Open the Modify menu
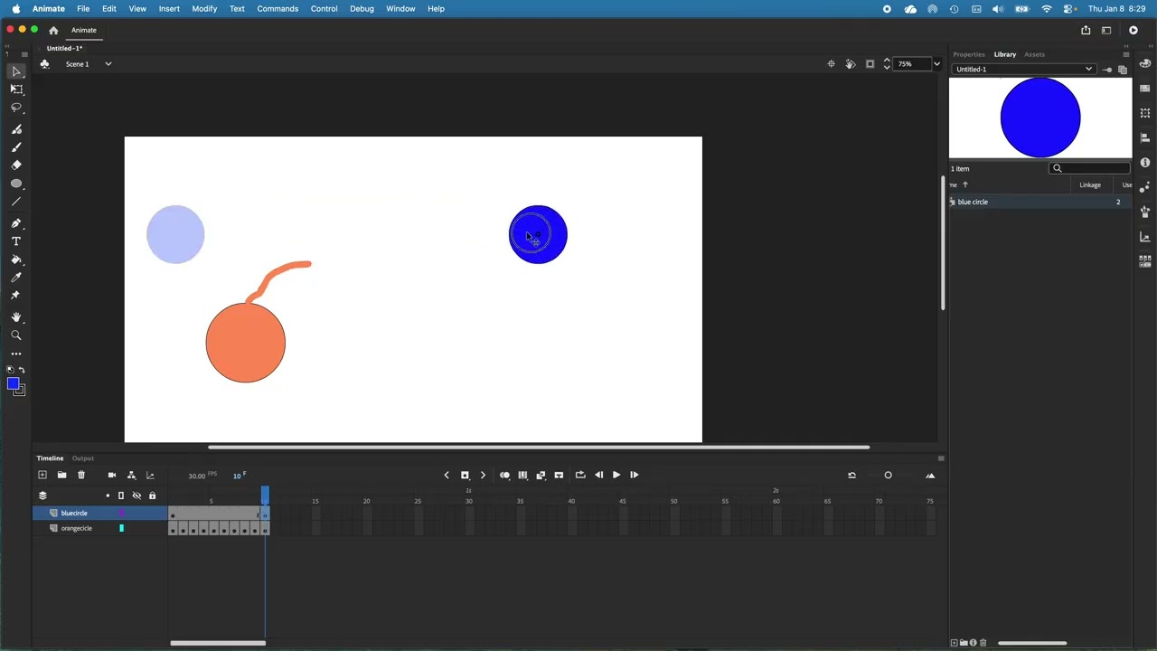Screen dimensions: 1157x651 (x=204, y=8)
